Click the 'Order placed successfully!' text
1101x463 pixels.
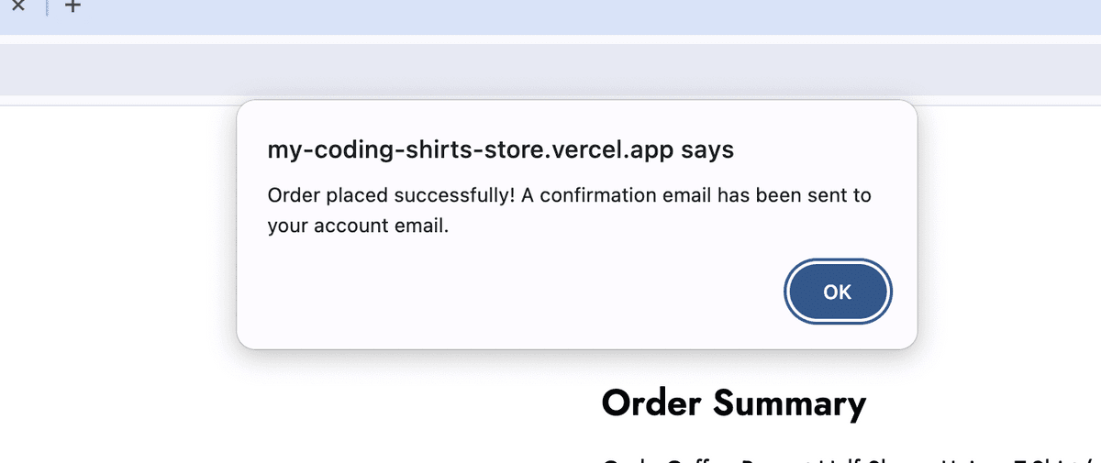pos(390,195)
